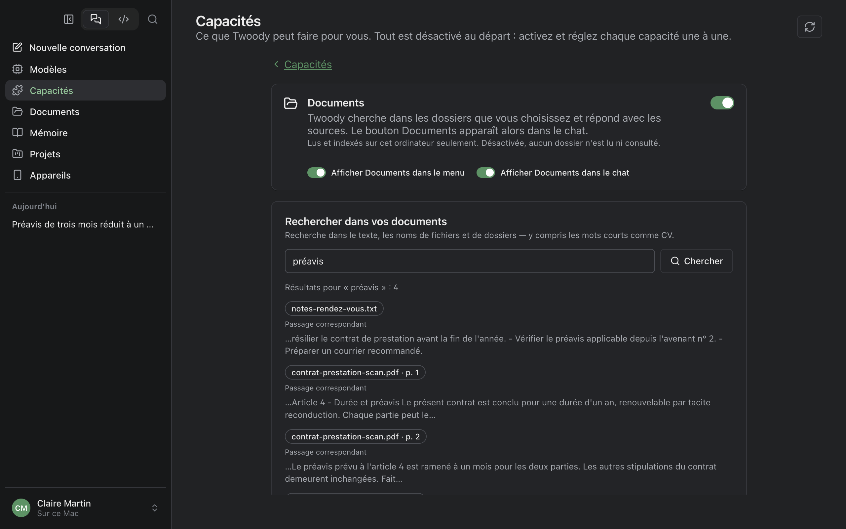Click the Mémoire book icon

(18, 133)
